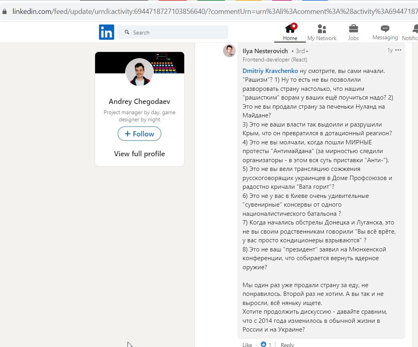Image resolution: width=418 pixels, height=347 pixels.
Task: Click "Project manager by day, game designer by night" text
Action: point(139,116)
